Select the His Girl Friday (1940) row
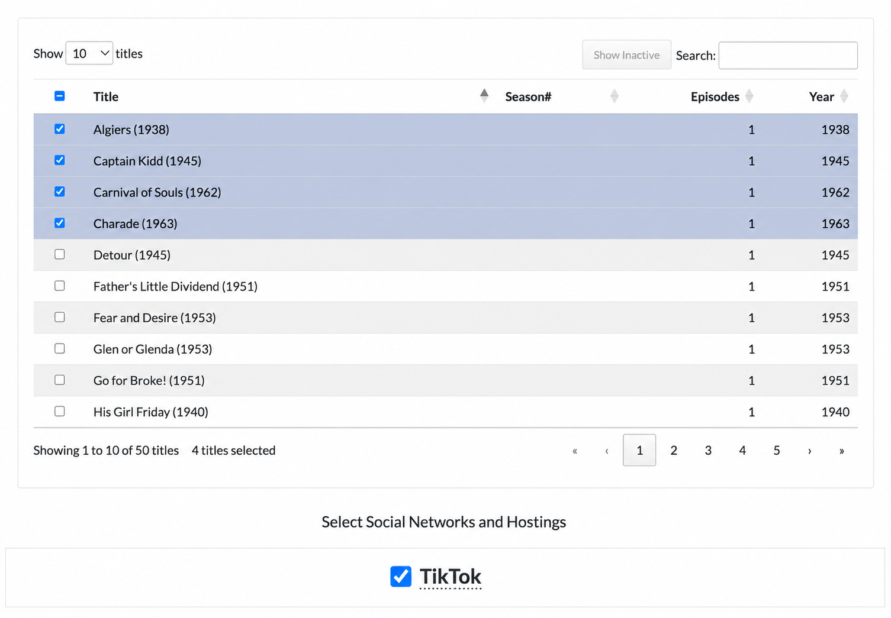891x618 pixels. click(x=446, y=412)
